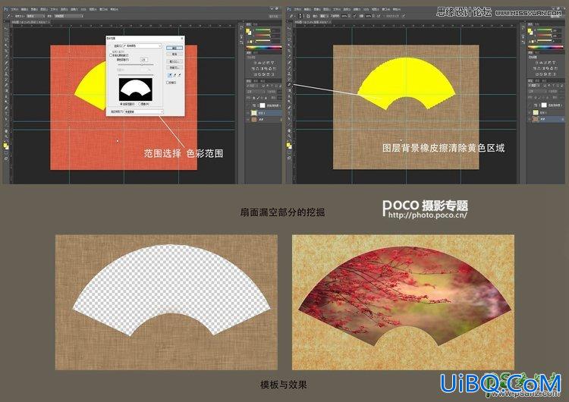Pick the subtract-from-sample eyedropper in Color Range dialog
This screenshot has height=402, width=569.
click(x=179, y=75)
